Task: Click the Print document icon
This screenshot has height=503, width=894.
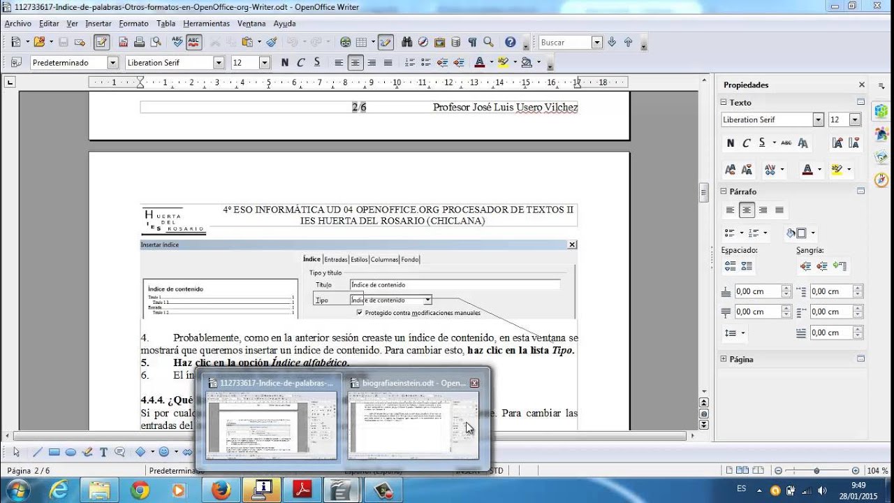Action: (x=140, y=42)
